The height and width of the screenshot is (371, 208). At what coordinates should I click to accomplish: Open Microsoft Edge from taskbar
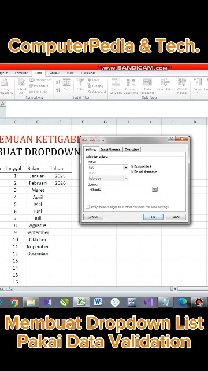click(183, 302)
